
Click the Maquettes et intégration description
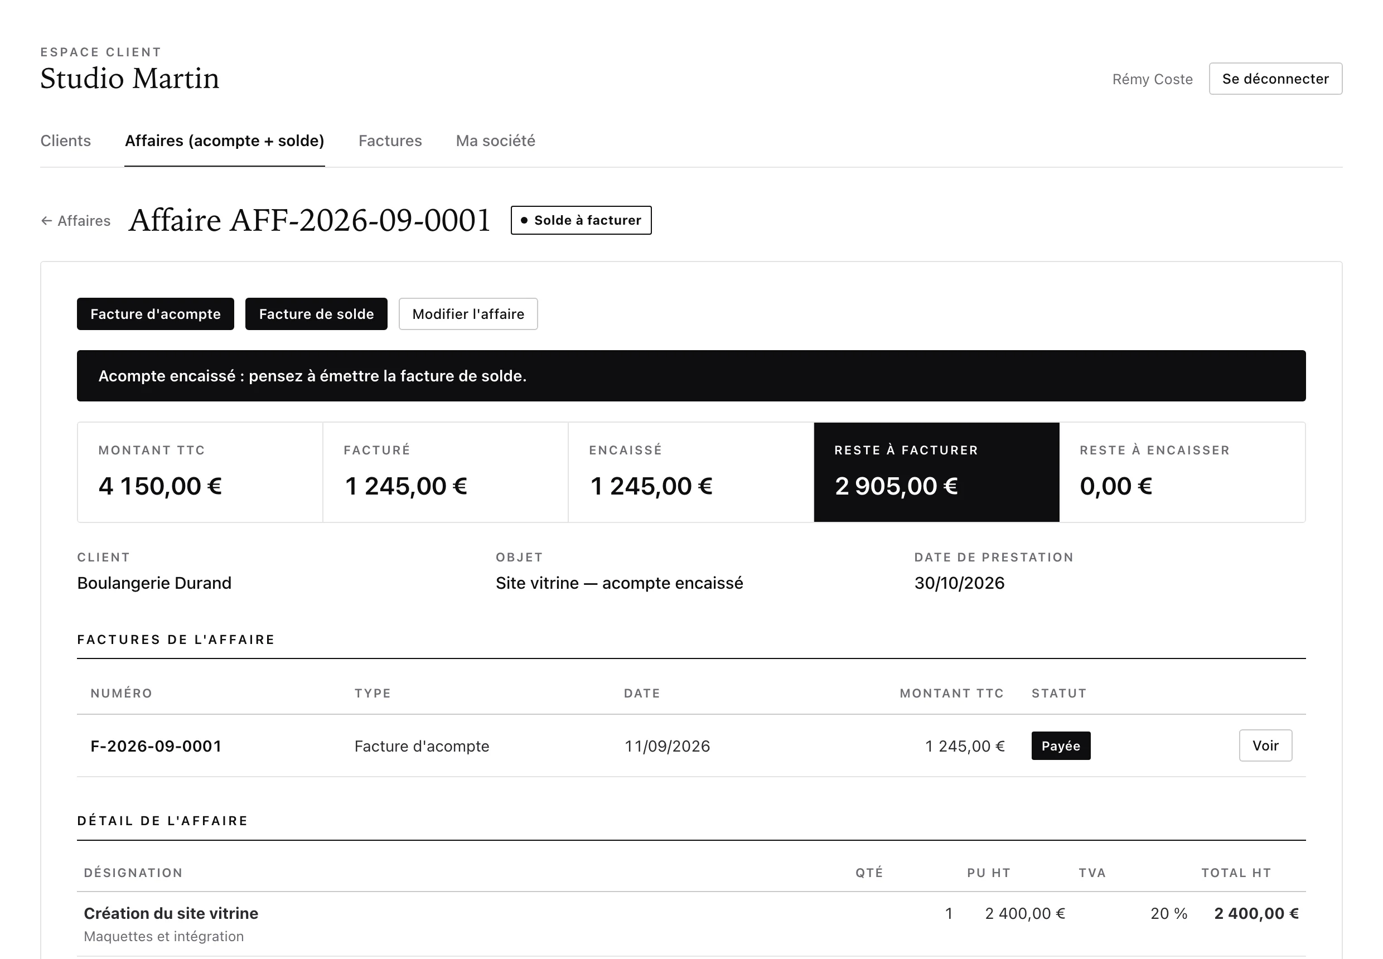tap(163, 936)
